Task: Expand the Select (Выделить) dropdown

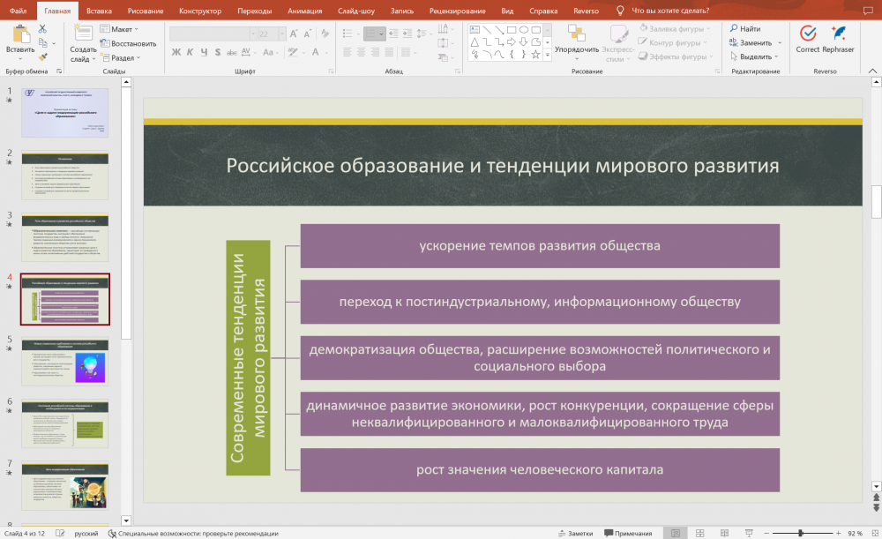Action: pyautogui.click(x=755, y=56)
